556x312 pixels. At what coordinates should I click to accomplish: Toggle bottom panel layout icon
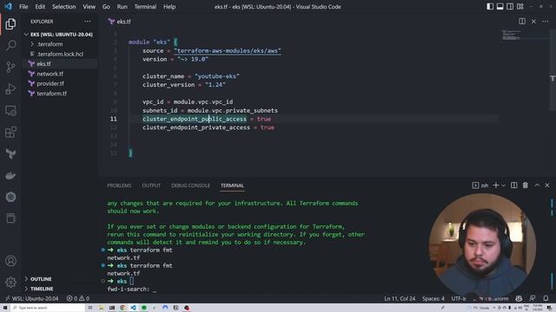(x=500, y=6)
